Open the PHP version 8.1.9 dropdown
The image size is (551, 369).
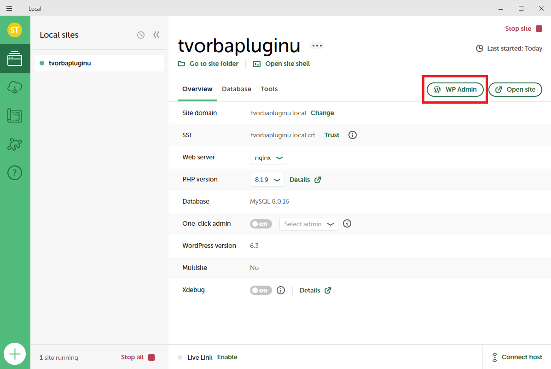coord(267,179)
